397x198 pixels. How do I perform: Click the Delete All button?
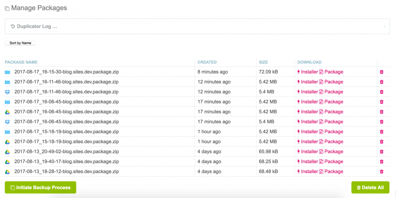[370, 188]
